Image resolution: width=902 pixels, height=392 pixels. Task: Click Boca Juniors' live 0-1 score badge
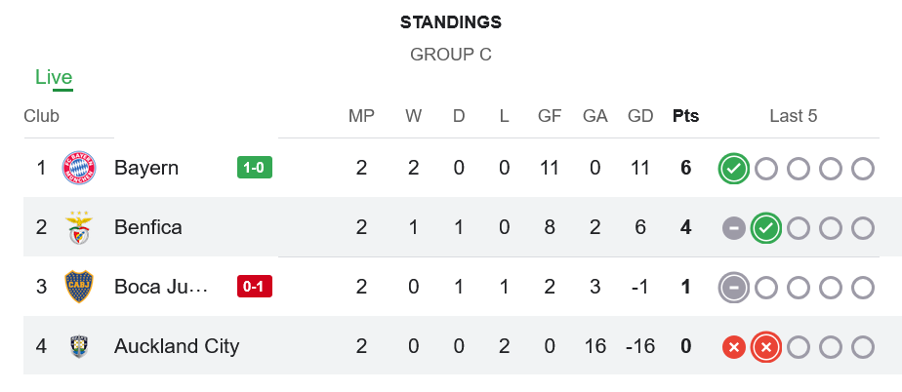click(x=255, y=287)
